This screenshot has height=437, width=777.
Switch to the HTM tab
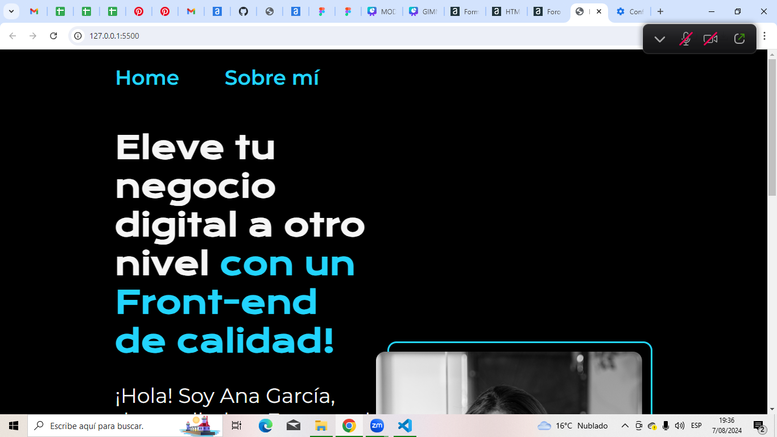point(506,11)
